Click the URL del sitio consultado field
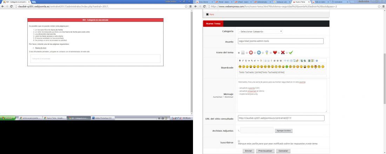Image resolution: width=386 pixels, height=154 pixels. pos(281,118)
